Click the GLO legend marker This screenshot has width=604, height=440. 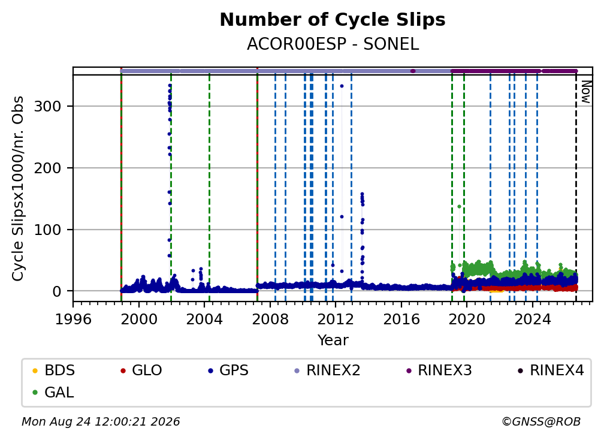click(x=123, y=371)
